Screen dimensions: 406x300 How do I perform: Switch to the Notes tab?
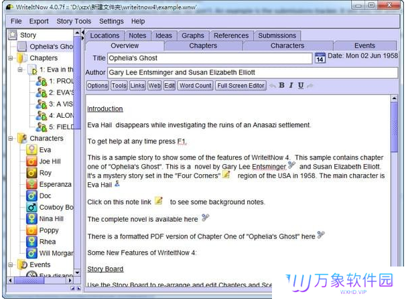pos(137,35)
